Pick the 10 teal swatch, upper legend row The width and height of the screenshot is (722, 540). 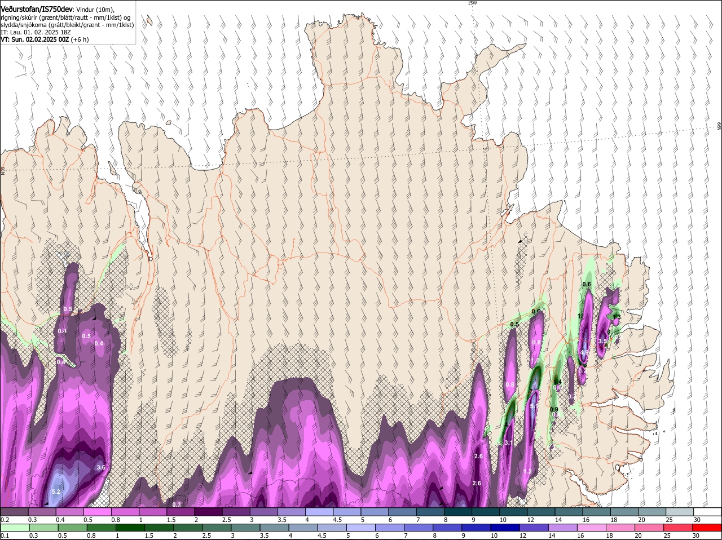[x=513, y=511]
